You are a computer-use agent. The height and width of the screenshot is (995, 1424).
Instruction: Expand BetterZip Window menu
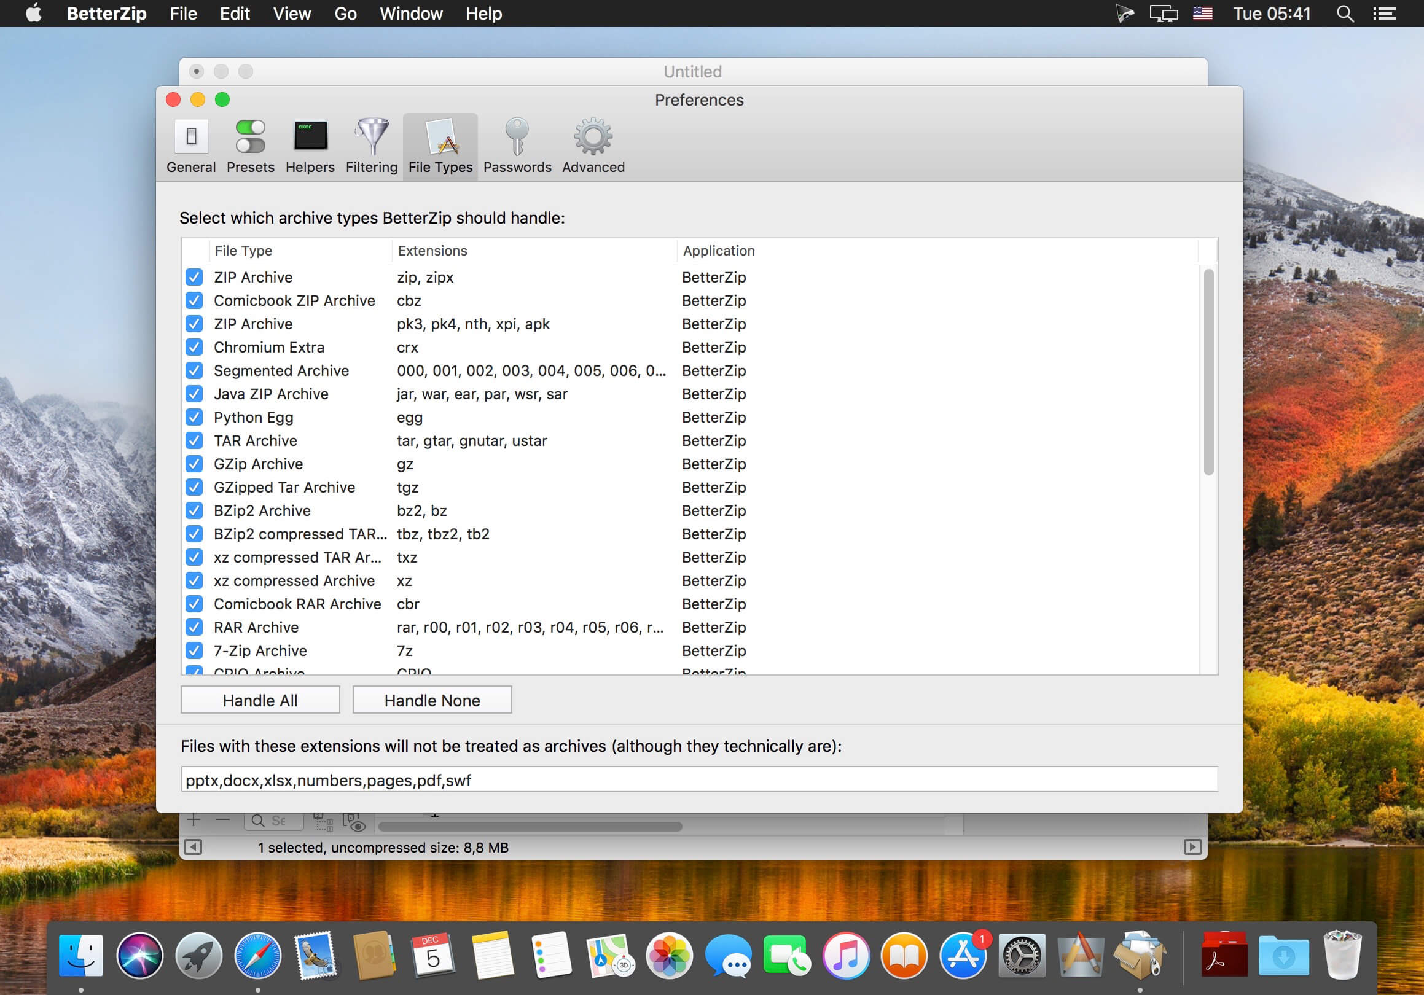pos(412,14)
